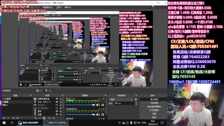Open 帮助(H) menu
224x126 pixels.
tap(68, 7)
